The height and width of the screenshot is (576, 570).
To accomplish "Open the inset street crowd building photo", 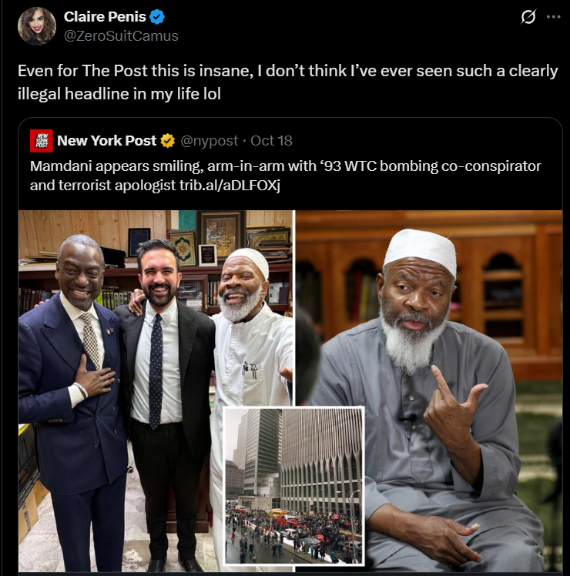I will [294, 486].
